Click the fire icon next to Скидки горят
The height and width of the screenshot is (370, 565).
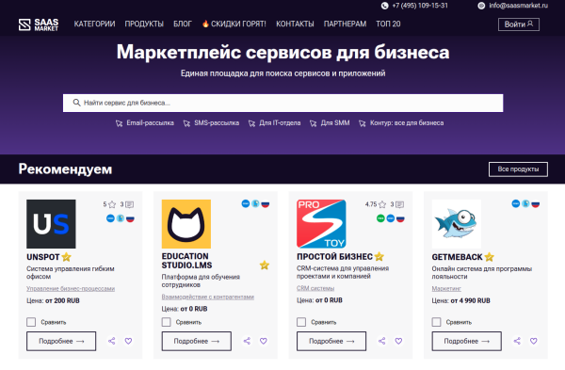(205, 24)
